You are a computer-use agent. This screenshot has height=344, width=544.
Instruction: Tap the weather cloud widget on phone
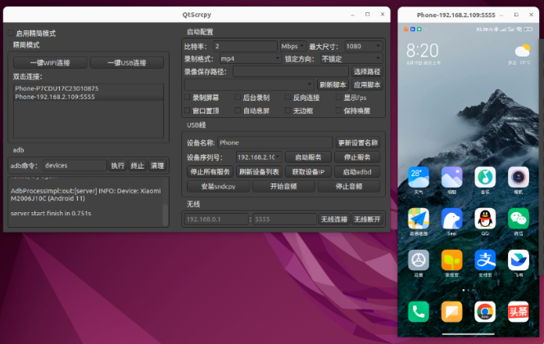click(x=523, y=51)
